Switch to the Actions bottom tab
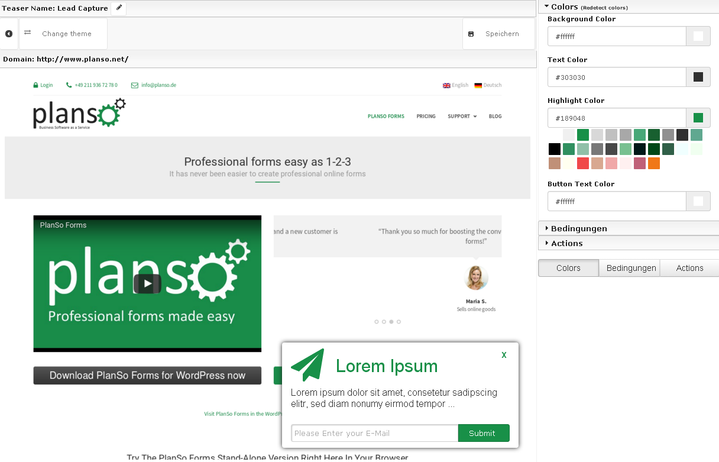This screenshot has height=462, width=719. [x=689, y=268]
